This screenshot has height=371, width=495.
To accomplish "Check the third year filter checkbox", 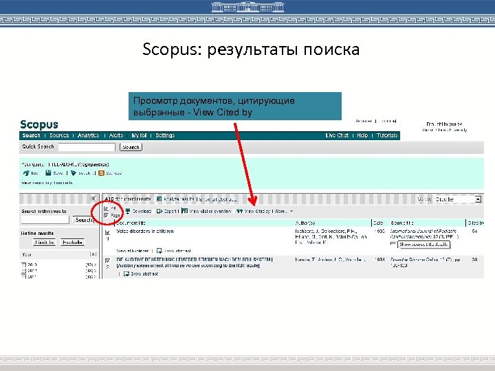I will click(23, 276).
